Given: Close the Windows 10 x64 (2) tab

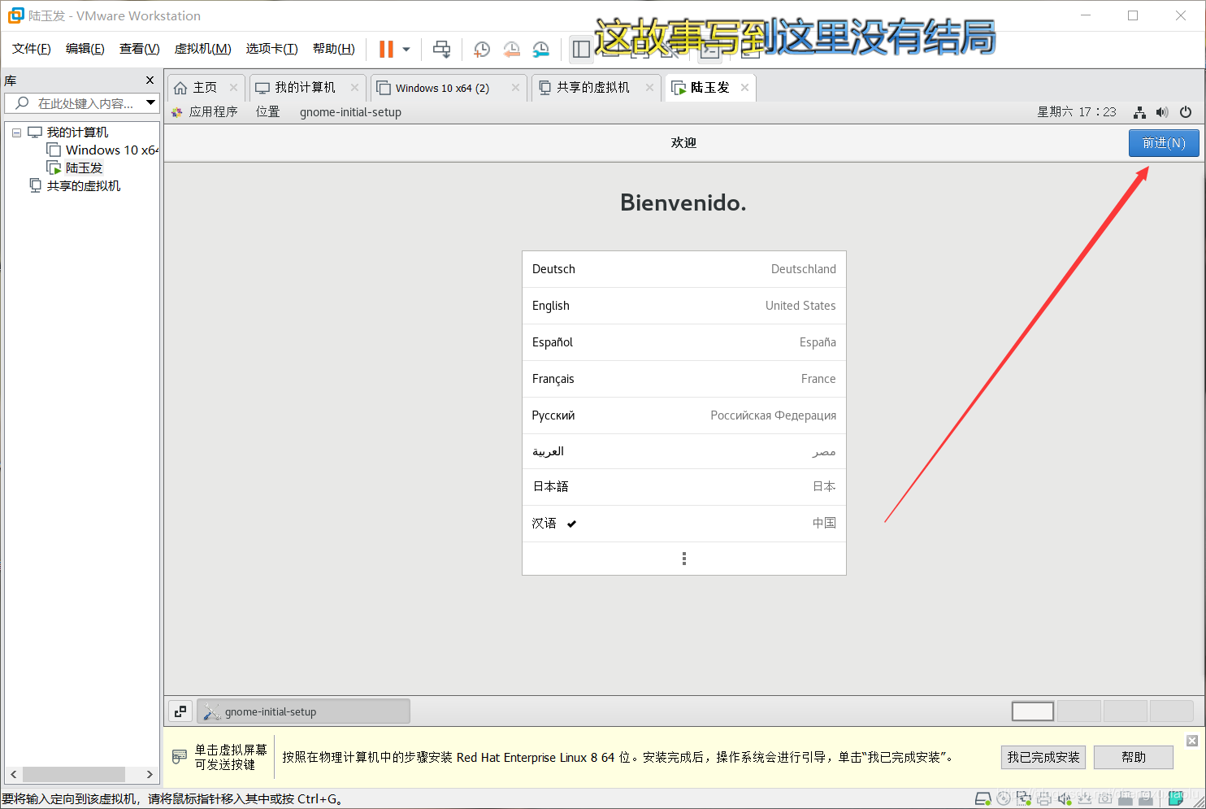Looking at the screenshot, I should 515,87.
